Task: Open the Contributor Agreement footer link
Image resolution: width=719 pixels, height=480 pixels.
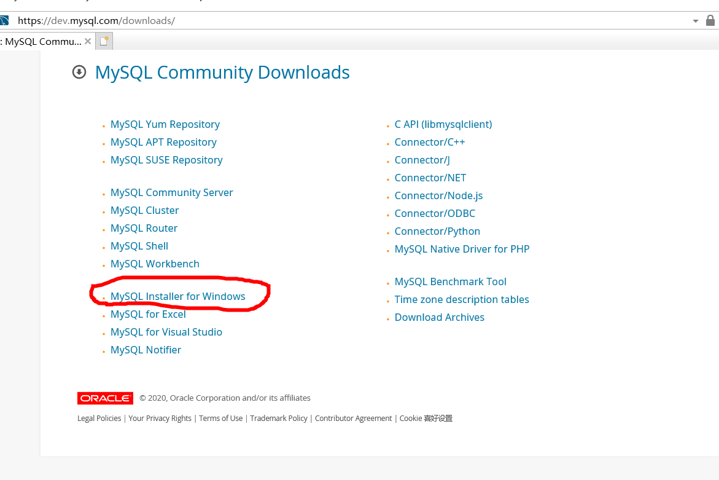Action: [x=354, y=419]
